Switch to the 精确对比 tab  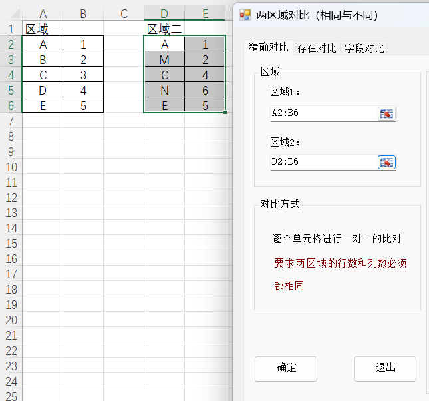tap(269, 47)
